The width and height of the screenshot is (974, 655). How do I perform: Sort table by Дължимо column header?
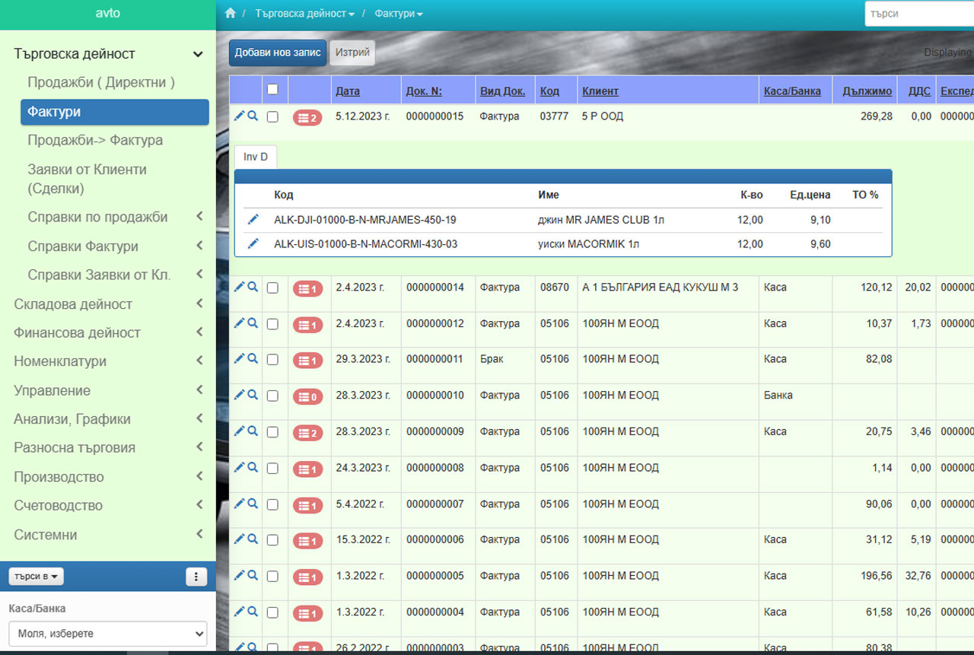click(x=867, y=91)
